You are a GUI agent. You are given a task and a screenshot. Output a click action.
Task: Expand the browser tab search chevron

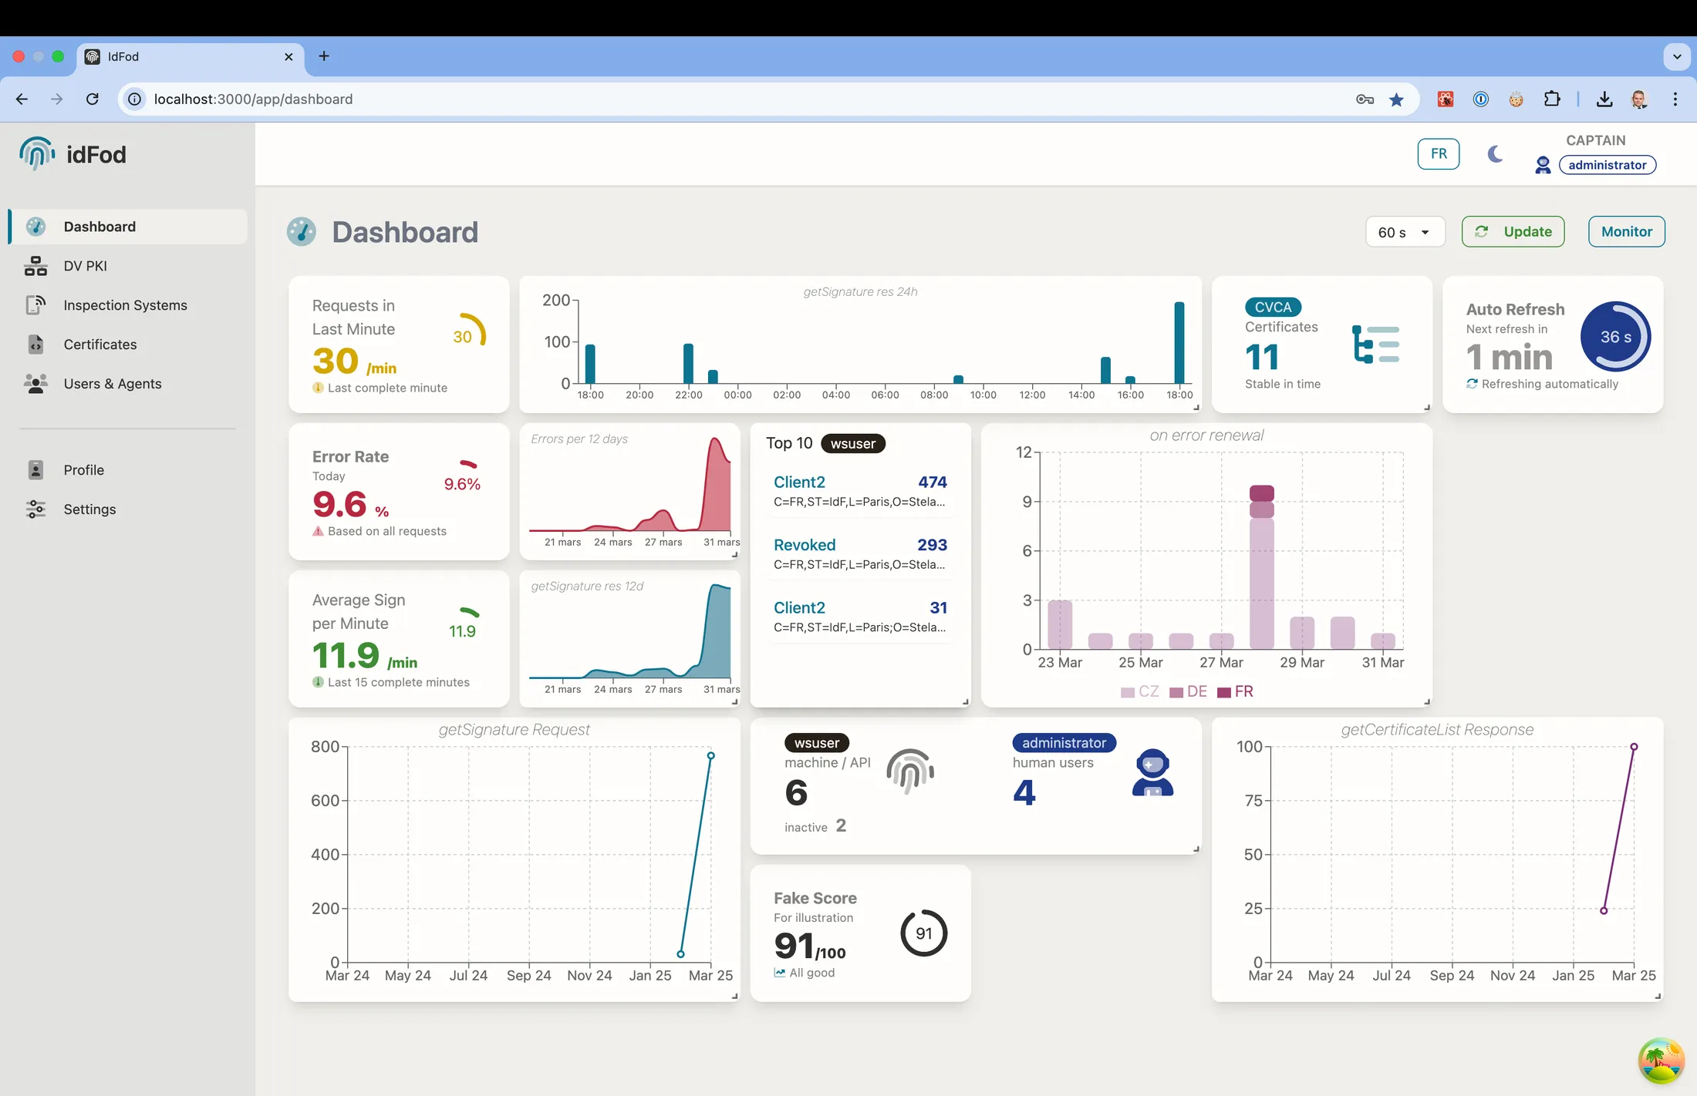[1677, 56]
